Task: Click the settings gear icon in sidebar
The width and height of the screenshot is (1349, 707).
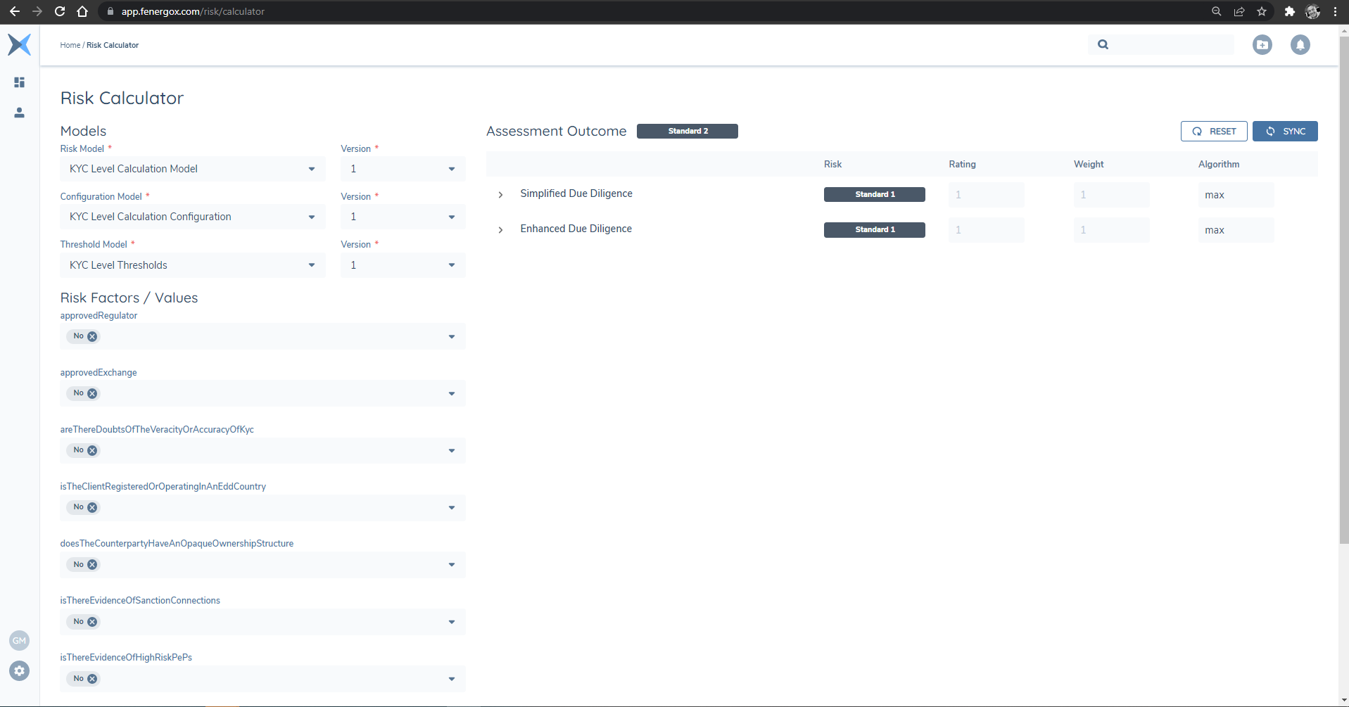Action: [20, 670]
